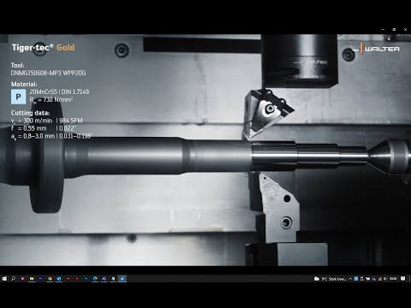Restore down the video player window
Screen dimensions: 411x308
pos(394,29)
